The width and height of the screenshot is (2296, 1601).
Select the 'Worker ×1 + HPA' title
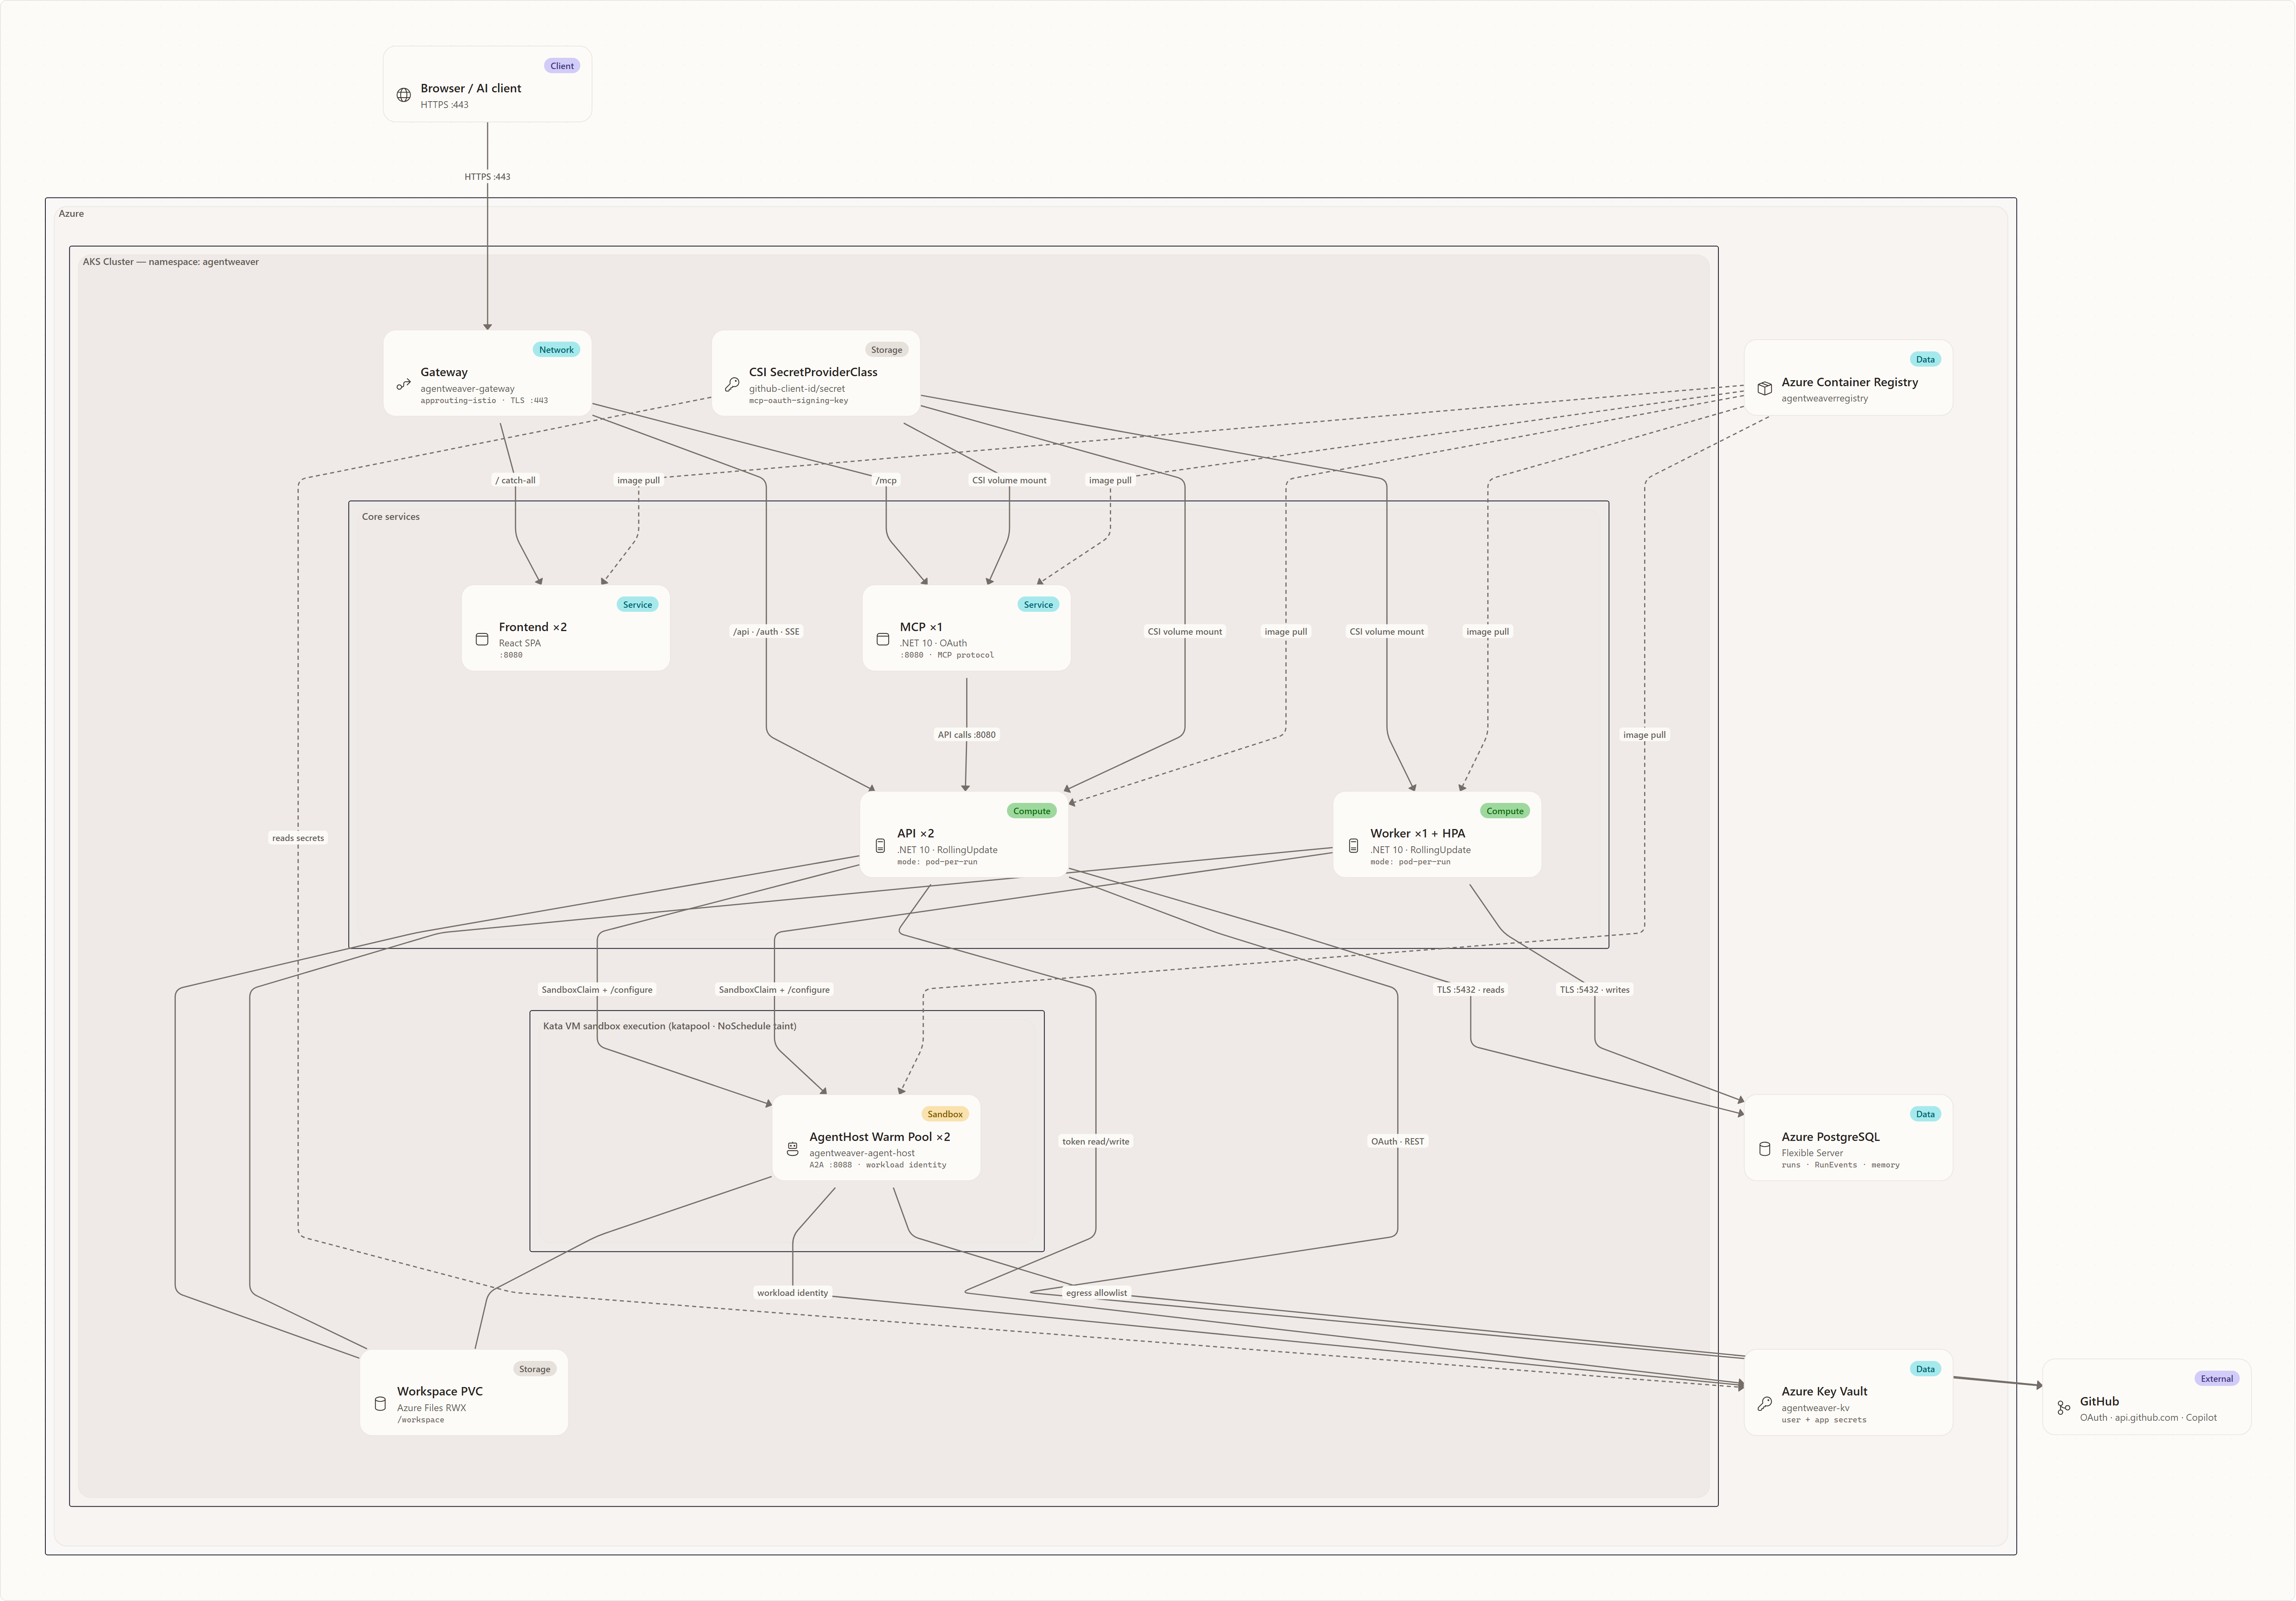tap(1418, 833)
